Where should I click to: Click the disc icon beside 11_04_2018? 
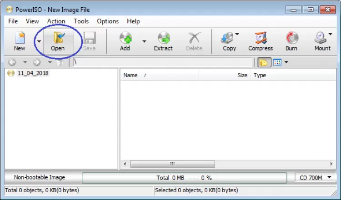coord(11,73)
